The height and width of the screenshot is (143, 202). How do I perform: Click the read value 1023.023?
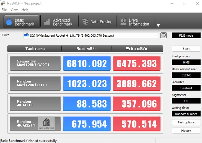[x=87, y=83]
